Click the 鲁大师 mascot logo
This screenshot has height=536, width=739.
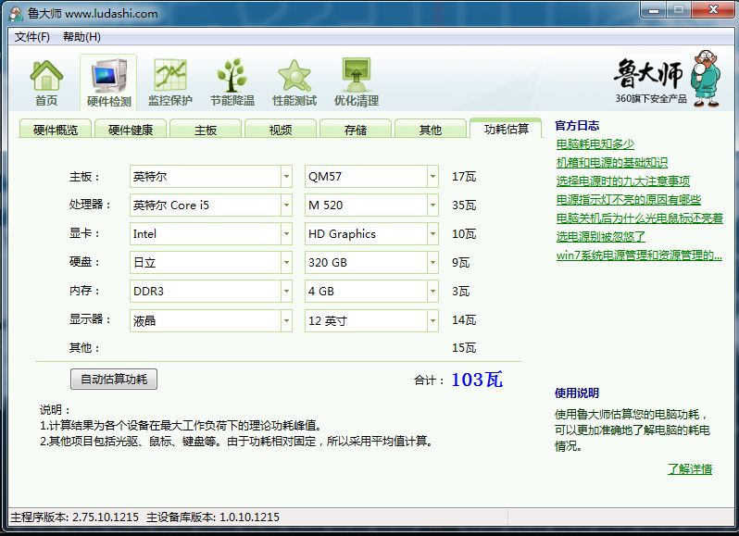tap(706, 78)
